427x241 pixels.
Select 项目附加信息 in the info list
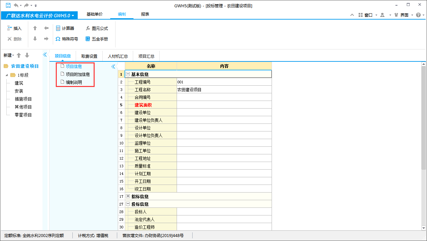(78, 74)
